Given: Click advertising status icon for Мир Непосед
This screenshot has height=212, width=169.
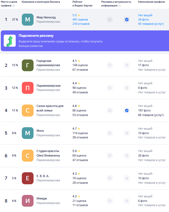Looking at the screenshot, I should pos(110,20).
